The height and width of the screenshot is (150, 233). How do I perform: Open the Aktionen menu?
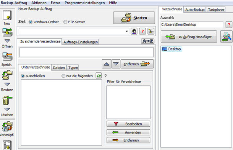[39, 3]
